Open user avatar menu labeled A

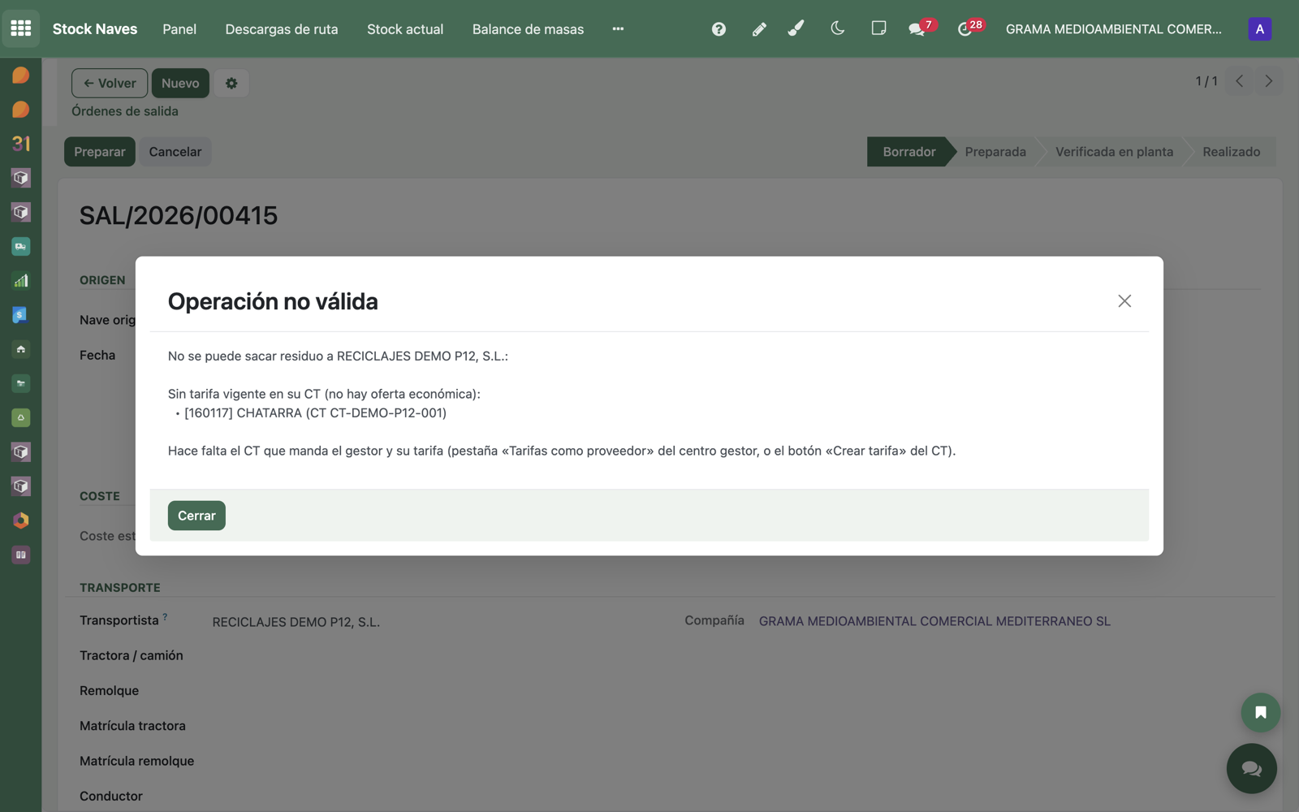click(1259, 29)
